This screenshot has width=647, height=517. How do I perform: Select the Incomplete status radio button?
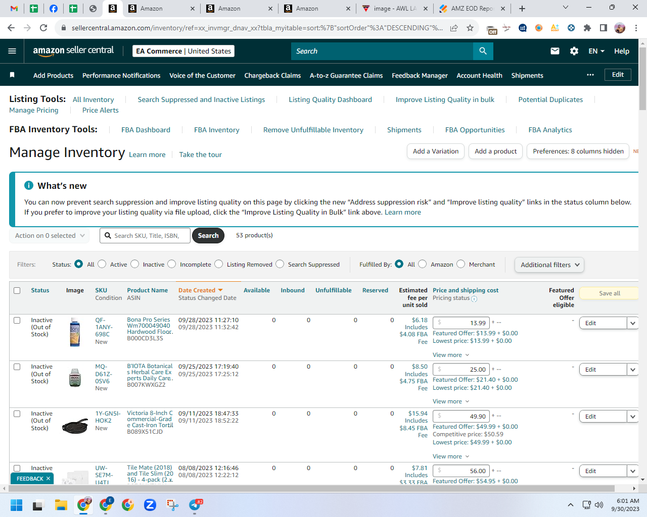point(172,264)
